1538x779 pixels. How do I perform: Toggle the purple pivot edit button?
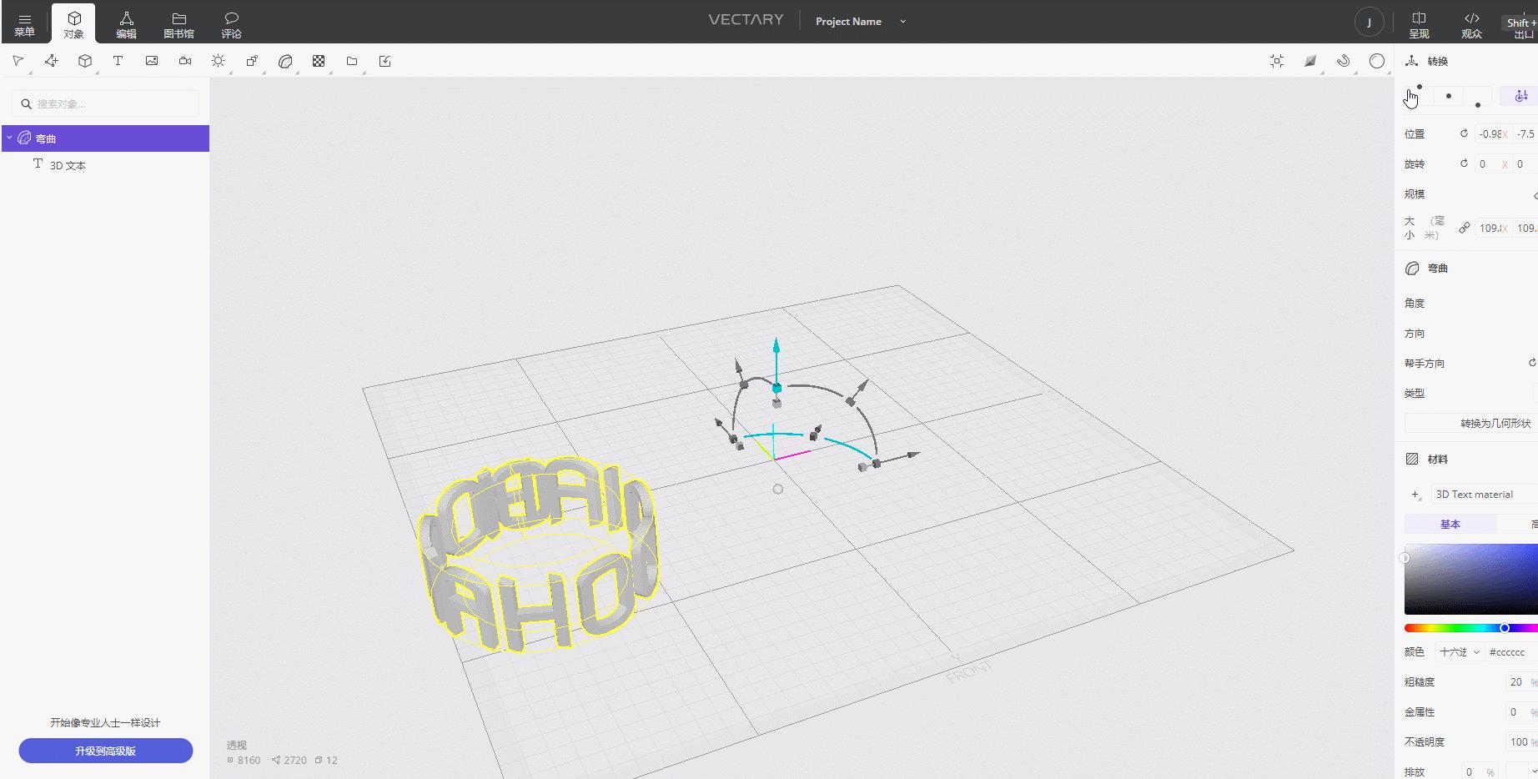1520,96
